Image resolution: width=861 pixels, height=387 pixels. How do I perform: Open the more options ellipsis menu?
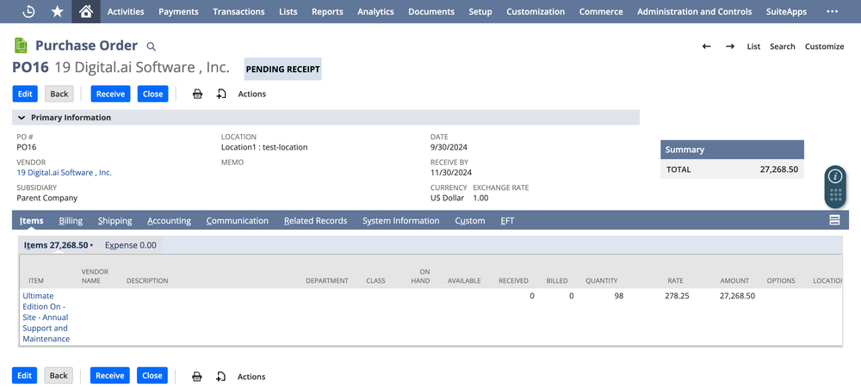coord(832,12)
